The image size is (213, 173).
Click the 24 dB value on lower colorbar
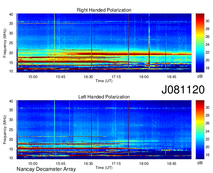207,131
